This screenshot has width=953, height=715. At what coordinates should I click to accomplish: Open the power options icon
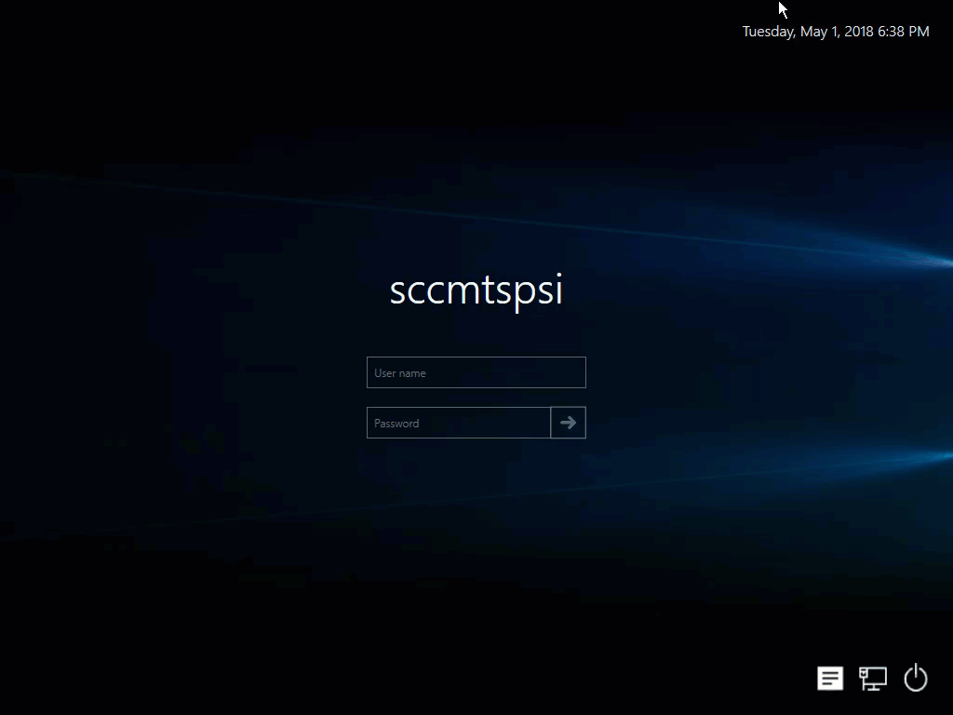coord(916,678)
